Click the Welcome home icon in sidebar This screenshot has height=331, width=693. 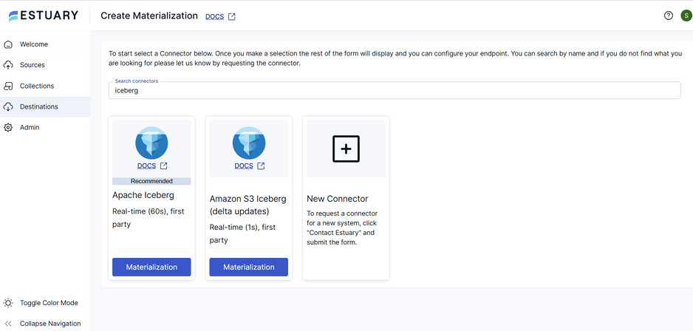(x=9, y=44)
